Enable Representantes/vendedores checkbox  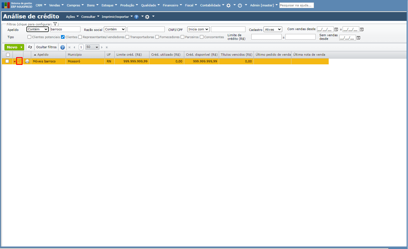[x=80, y=37]
